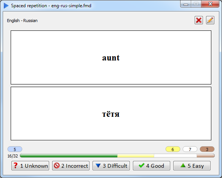
Task: Click the red prohibited Incorrect icon
Action: click(x=57, y=165)
